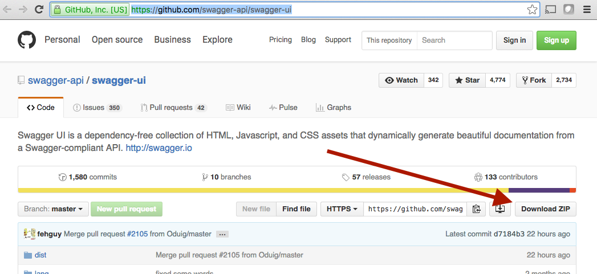Click the repository Search field
597x274 pixels.
pyautogui.click(x=454, y=40)
